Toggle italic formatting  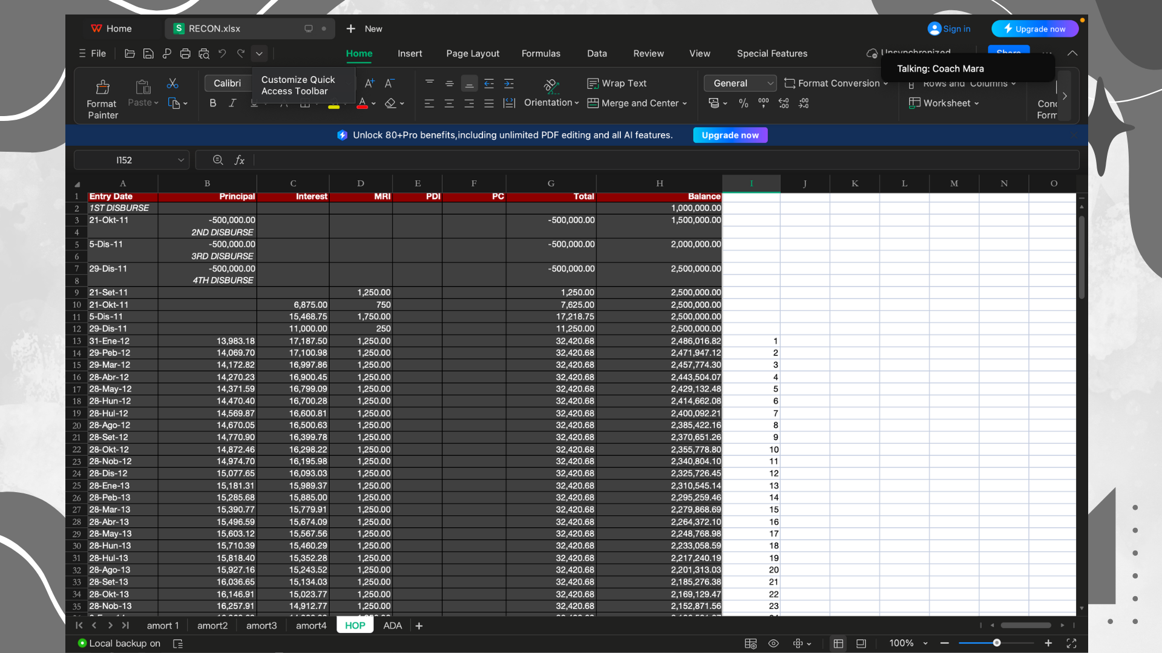(x=232, y=103)
